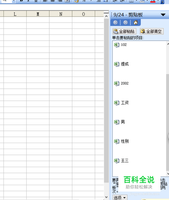Screen dimensions: 169x200
Task: Click the worksheet vertical scrollbar thumb
Action: tap(106, 101)
